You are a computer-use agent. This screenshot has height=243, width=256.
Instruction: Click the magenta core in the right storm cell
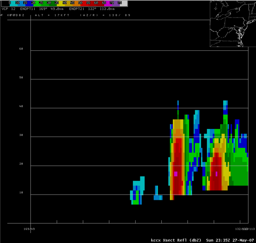tap(217, 174)
